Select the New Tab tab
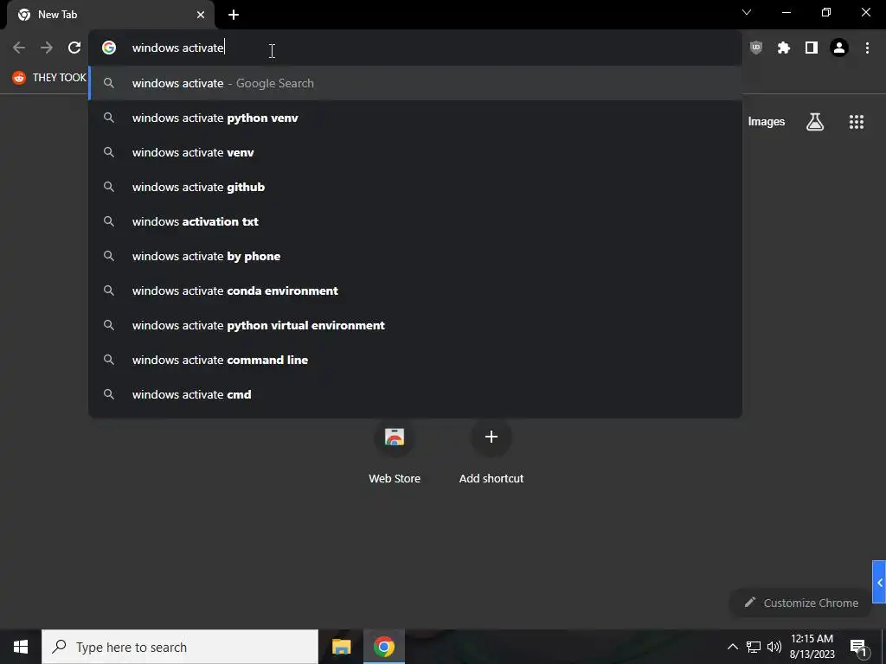Screen dimensions: 886x664 [x=110, y=16]
